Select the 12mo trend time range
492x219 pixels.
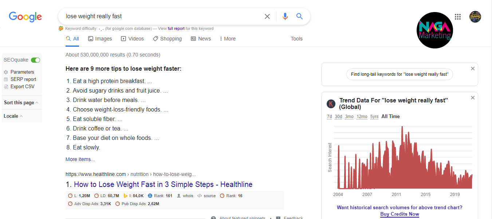pyautogui.click(x=362, y=117)
